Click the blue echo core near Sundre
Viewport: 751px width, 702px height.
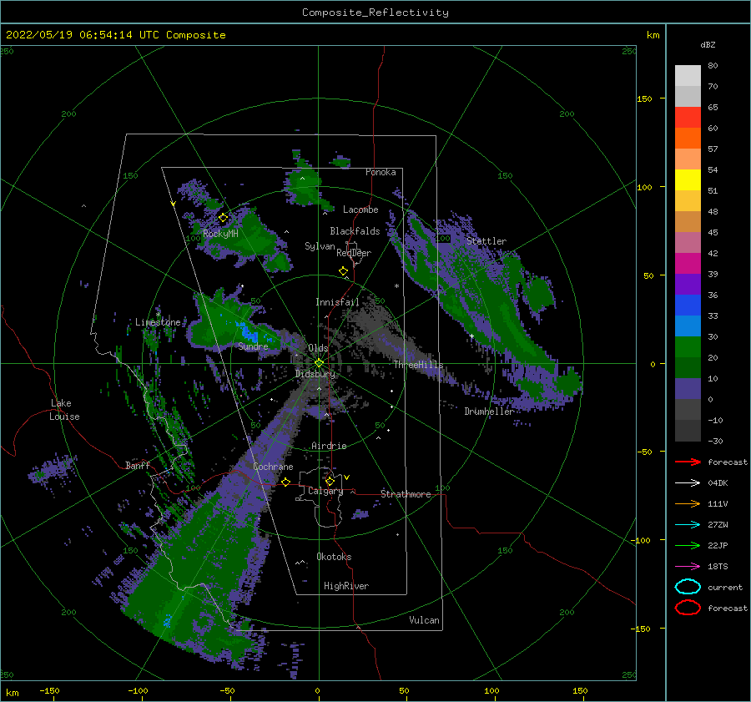click(x=247, y=331)
